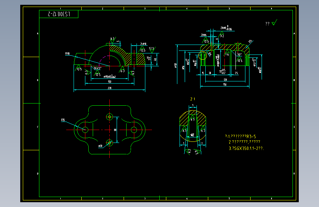Select the 220 overall width dimension
The height and width of the screenshot is (207, 319).
(109, 88)
